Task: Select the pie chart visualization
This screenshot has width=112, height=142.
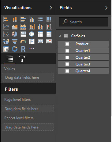Action: tap(15, 34)
